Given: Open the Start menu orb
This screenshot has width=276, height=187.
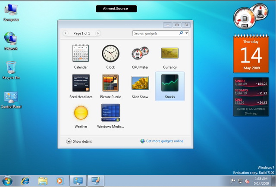Looking at the screenshot, I should click(x=7, y=181).
